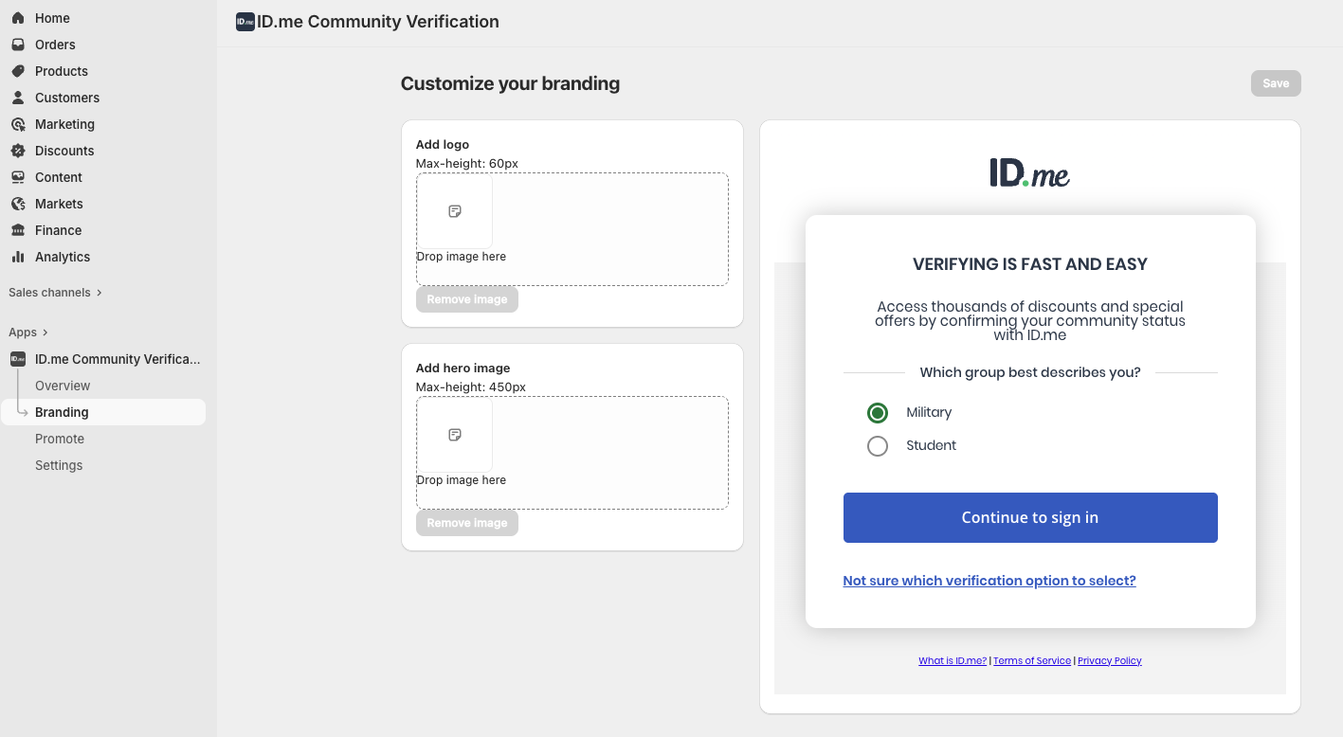Click the Home icon in sidebar
Screen dimensions: 1343x737
[x=18, y=18]
